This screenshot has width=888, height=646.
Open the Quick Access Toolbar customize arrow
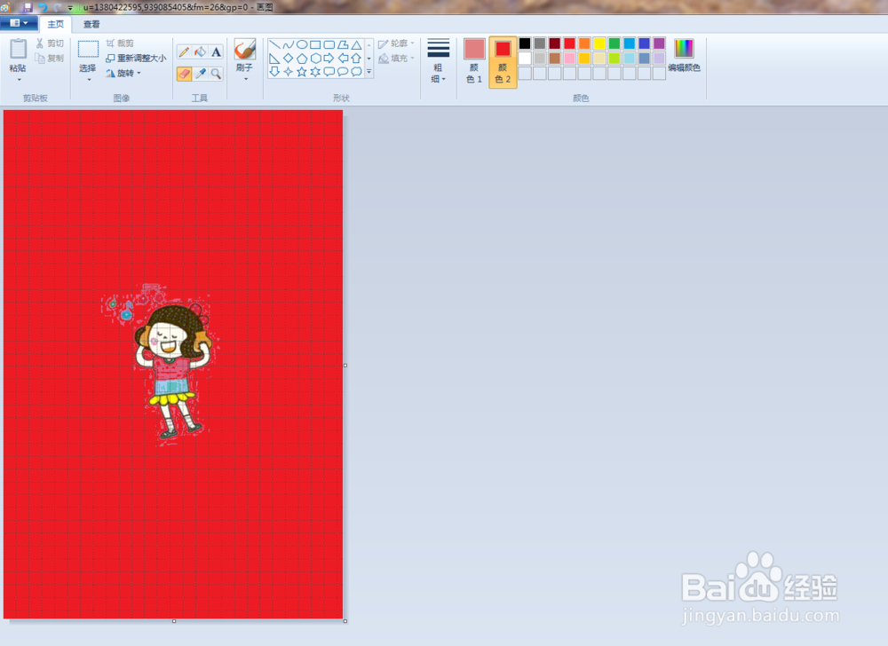click(x=70, y=8)
